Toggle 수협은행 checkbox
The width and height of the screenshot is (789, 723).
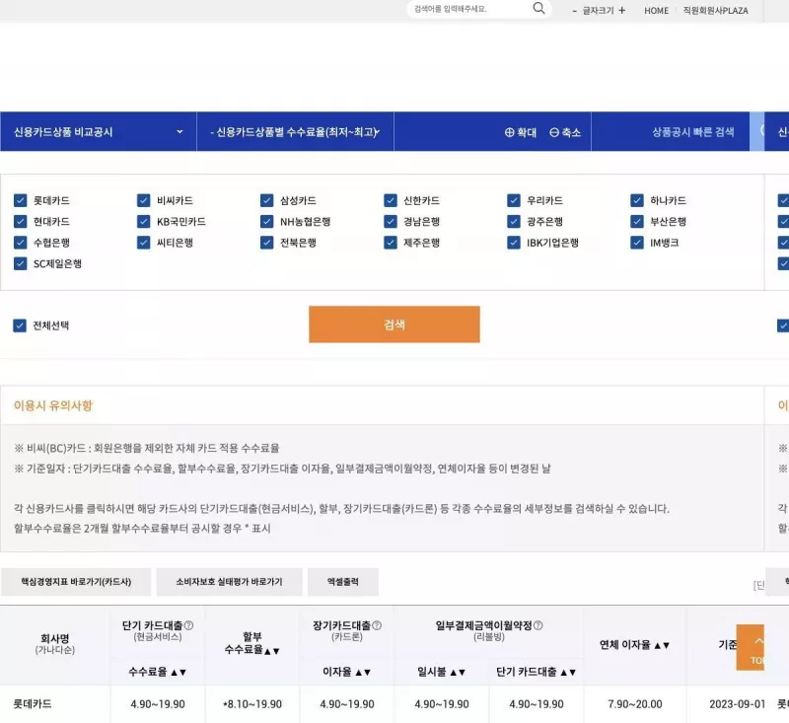click(20, 243)
